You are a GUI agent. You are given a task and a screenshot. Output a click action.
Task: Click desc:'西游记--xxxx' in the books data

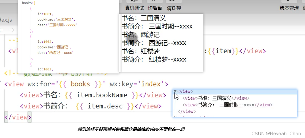55,52
